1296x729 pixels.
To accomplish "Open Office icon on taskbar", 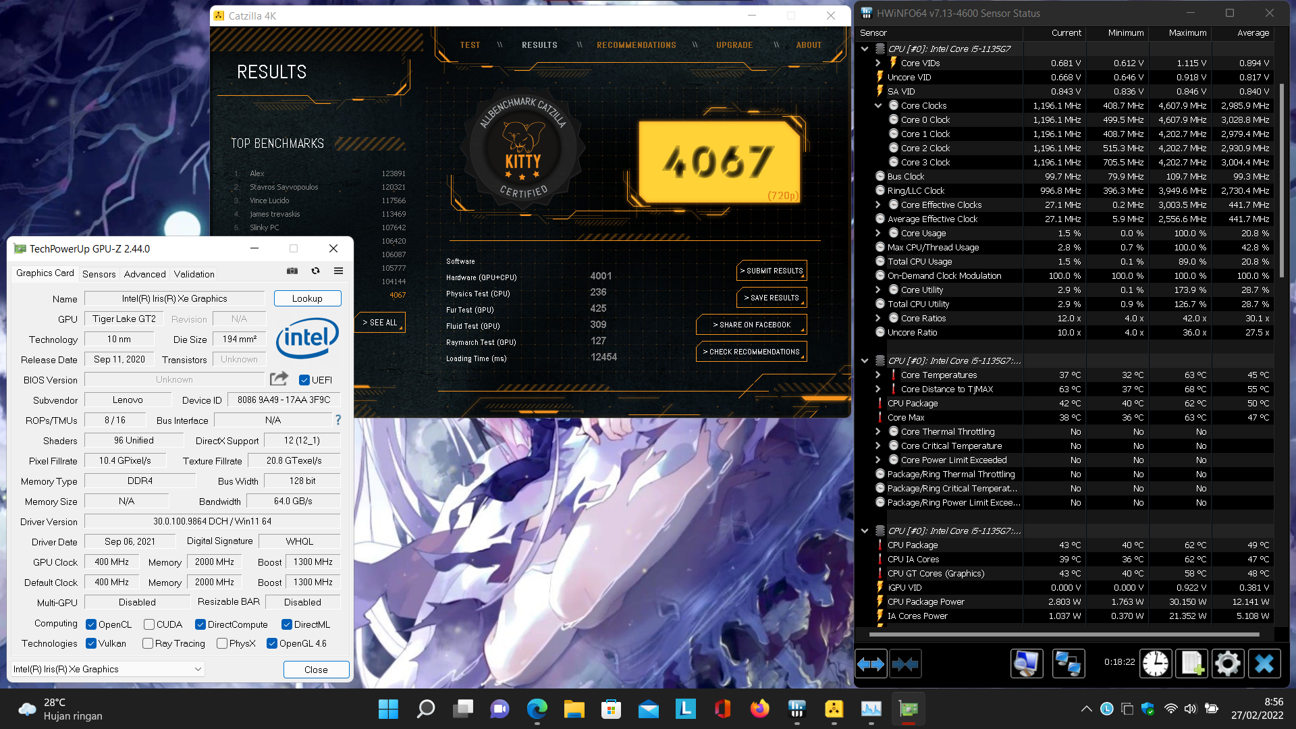I will (722, 709).
